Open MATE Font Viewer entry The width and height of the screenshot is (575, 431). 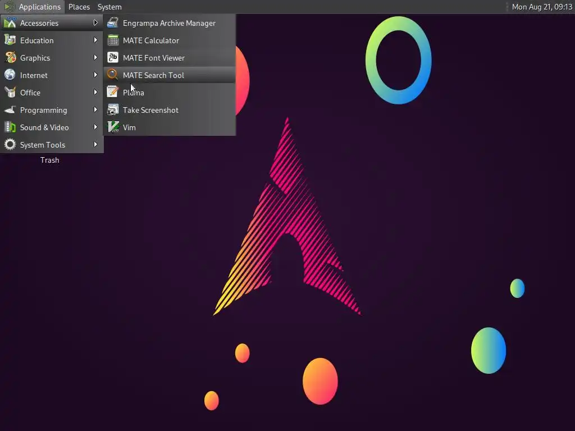(x=170, y=58)
